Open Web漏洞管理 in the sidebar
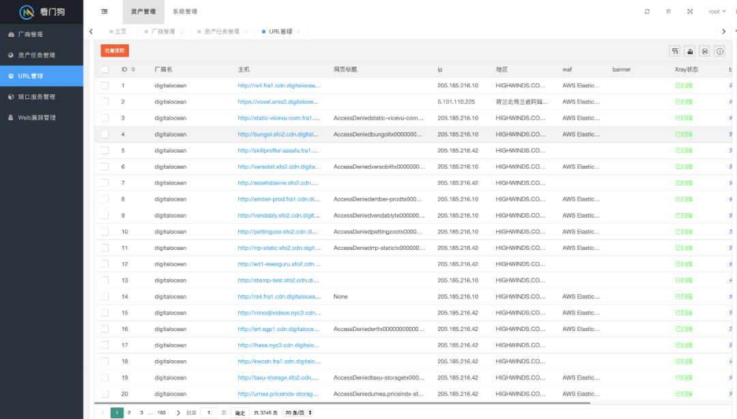 pyautogui.click(x=42, y=117)
